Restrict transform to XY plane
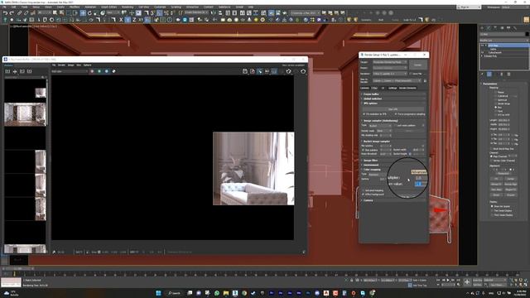Screen dimensions: 530x298 coord(141,20)
